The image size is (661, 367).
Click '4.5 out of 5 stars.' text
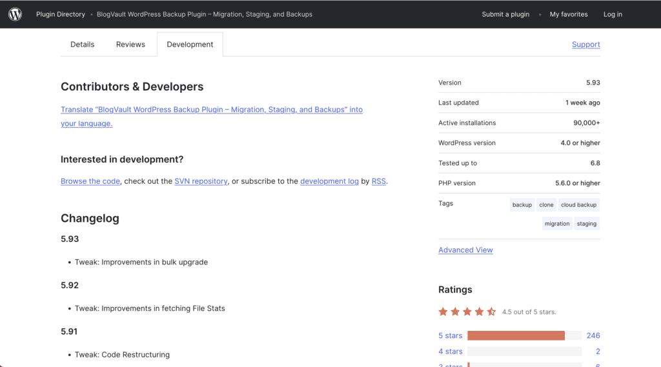click(x=529, y=312)
